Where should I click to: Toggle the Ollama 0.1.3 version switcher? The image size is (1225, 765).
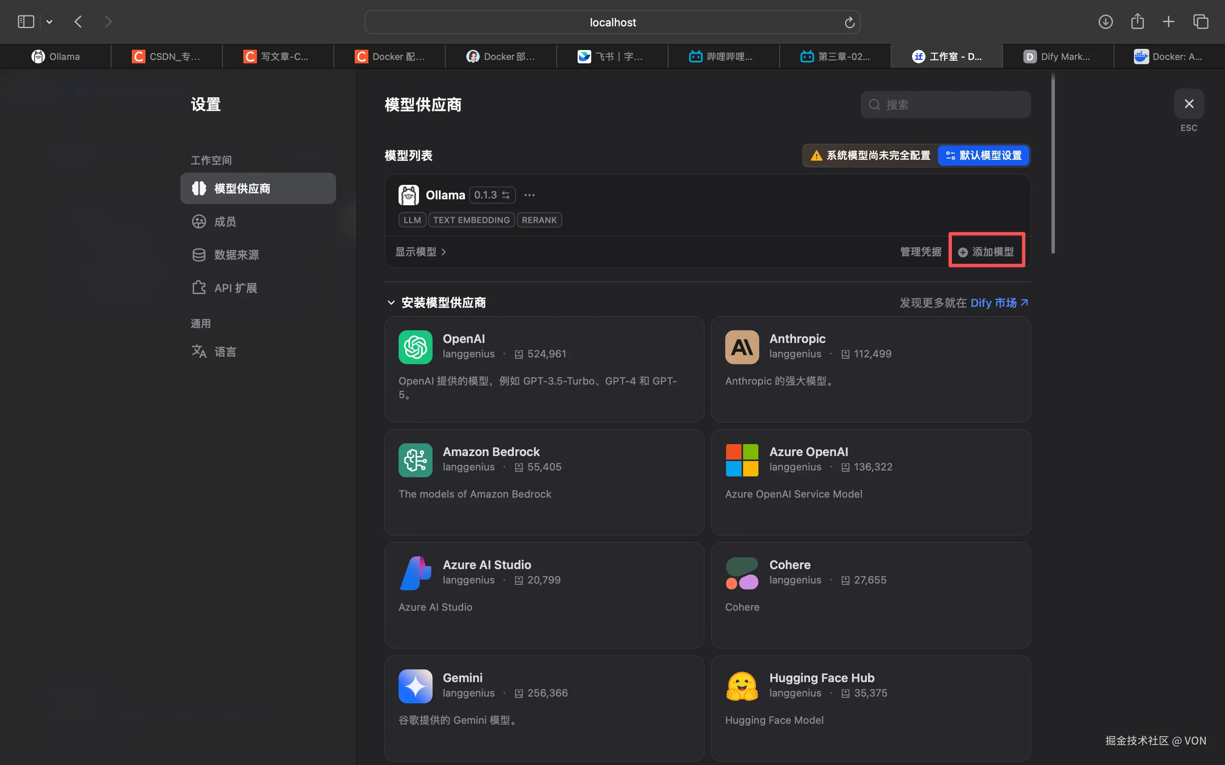(x=492, y=195)
